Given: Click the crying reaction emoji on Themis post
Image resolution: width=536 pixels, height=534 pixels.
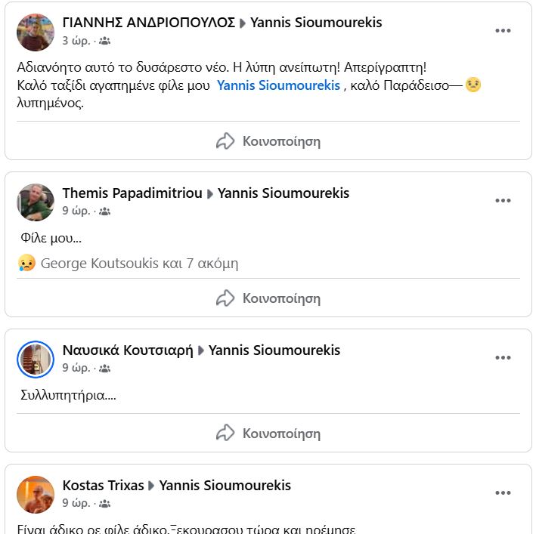Looking at the screenshot, I should pos(26,264).
